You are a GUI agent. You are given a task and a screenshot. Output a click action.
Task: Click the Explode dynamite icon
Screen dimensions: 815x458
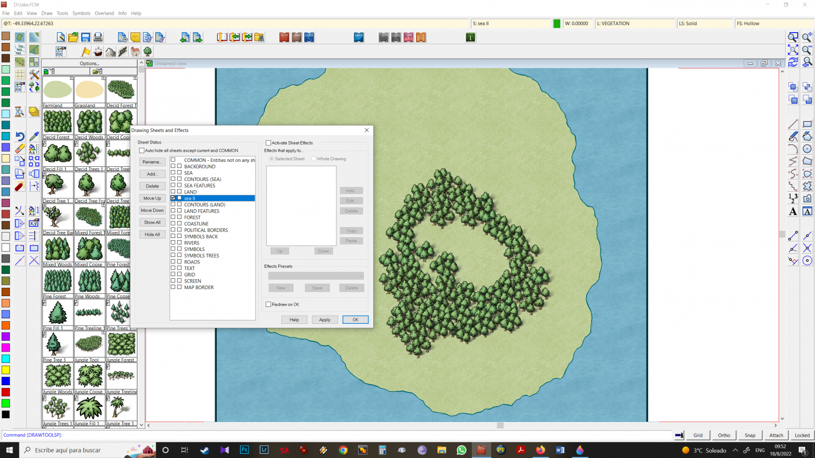(x=20, y=186)
